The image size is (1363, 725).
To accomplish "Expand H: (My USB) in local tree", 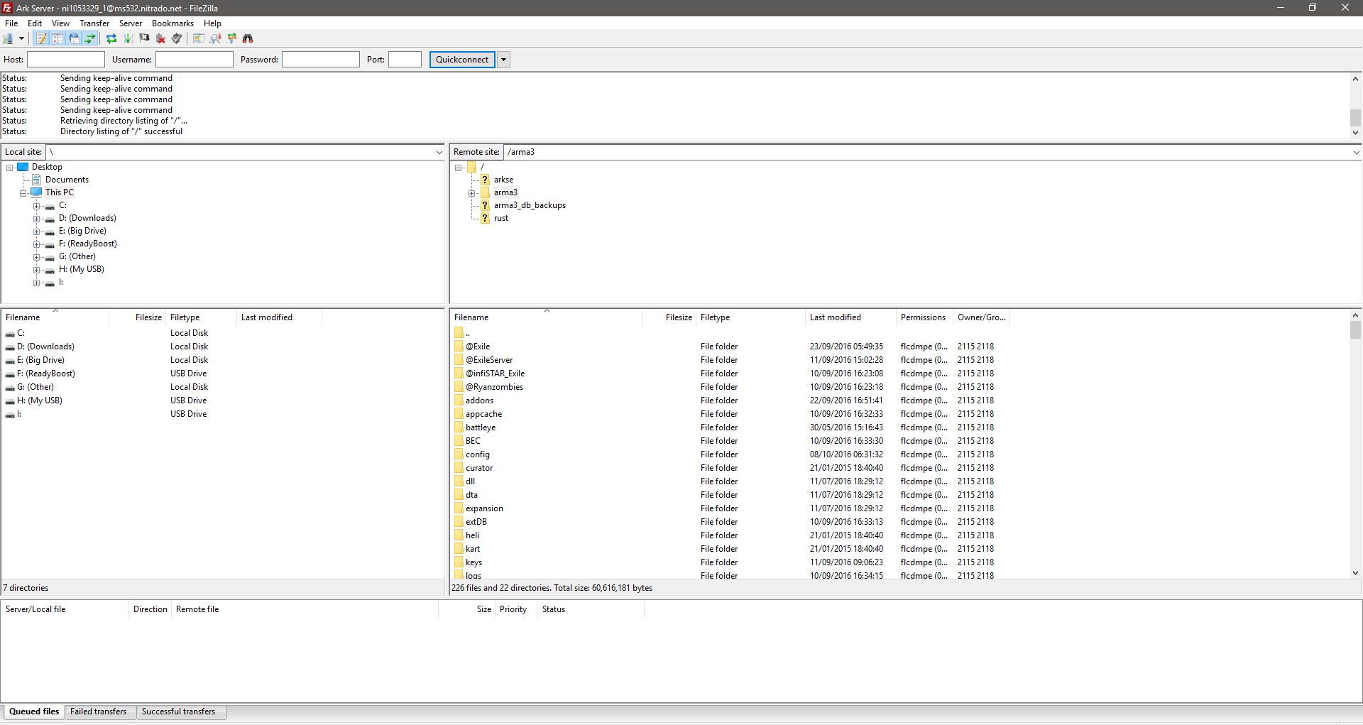I will point(37,270).
